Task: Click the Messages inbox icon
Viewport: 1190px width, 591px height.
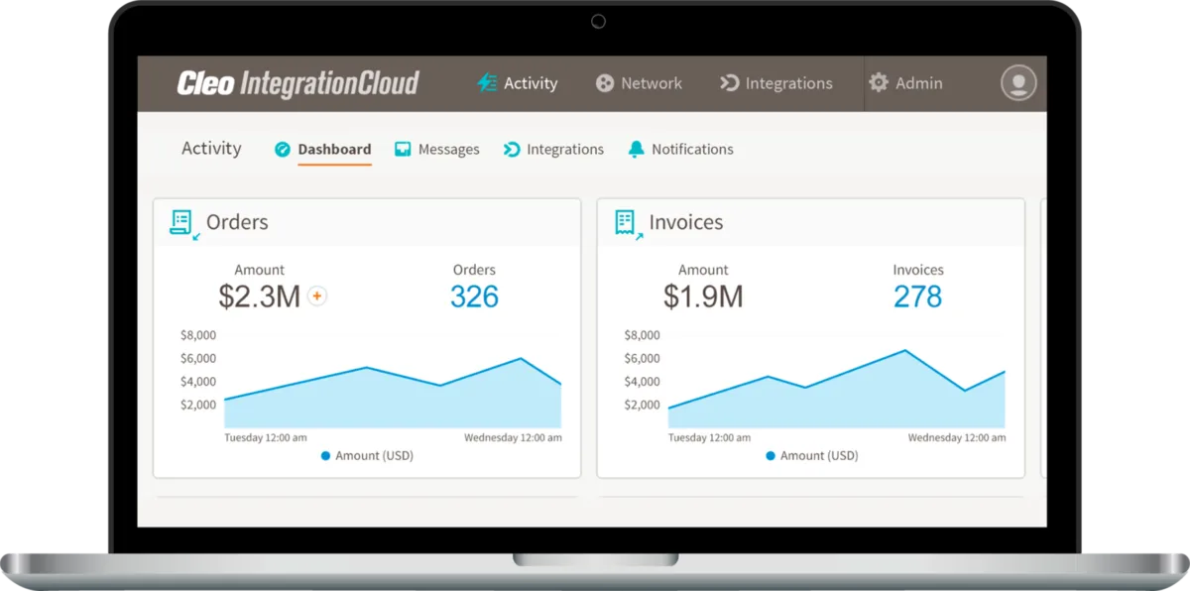Action: [403, 150]
